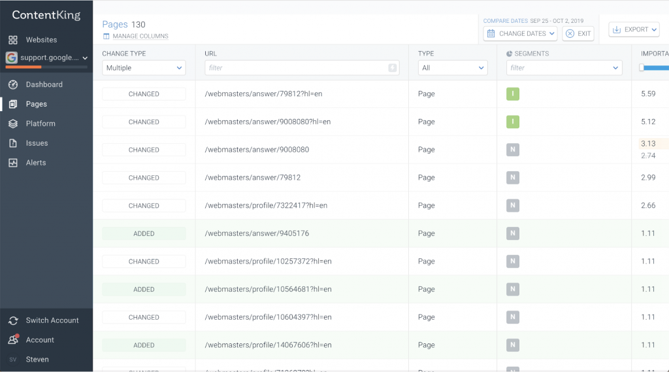669x372 pixels.
Task: Click gray N badge for /webmasters/answer/9405176
Action: [x=513, y=233]
